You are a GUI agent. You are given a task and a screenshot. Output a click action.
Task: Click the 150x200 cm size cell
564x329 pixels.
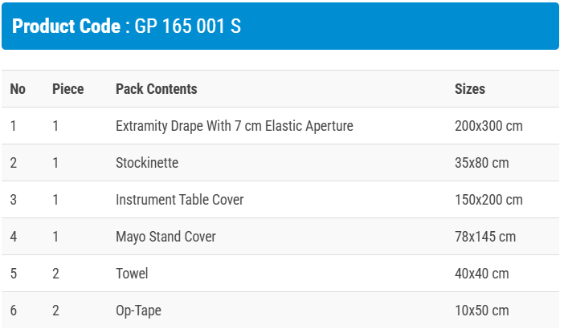pyautogui.click(x=488, y=200)
